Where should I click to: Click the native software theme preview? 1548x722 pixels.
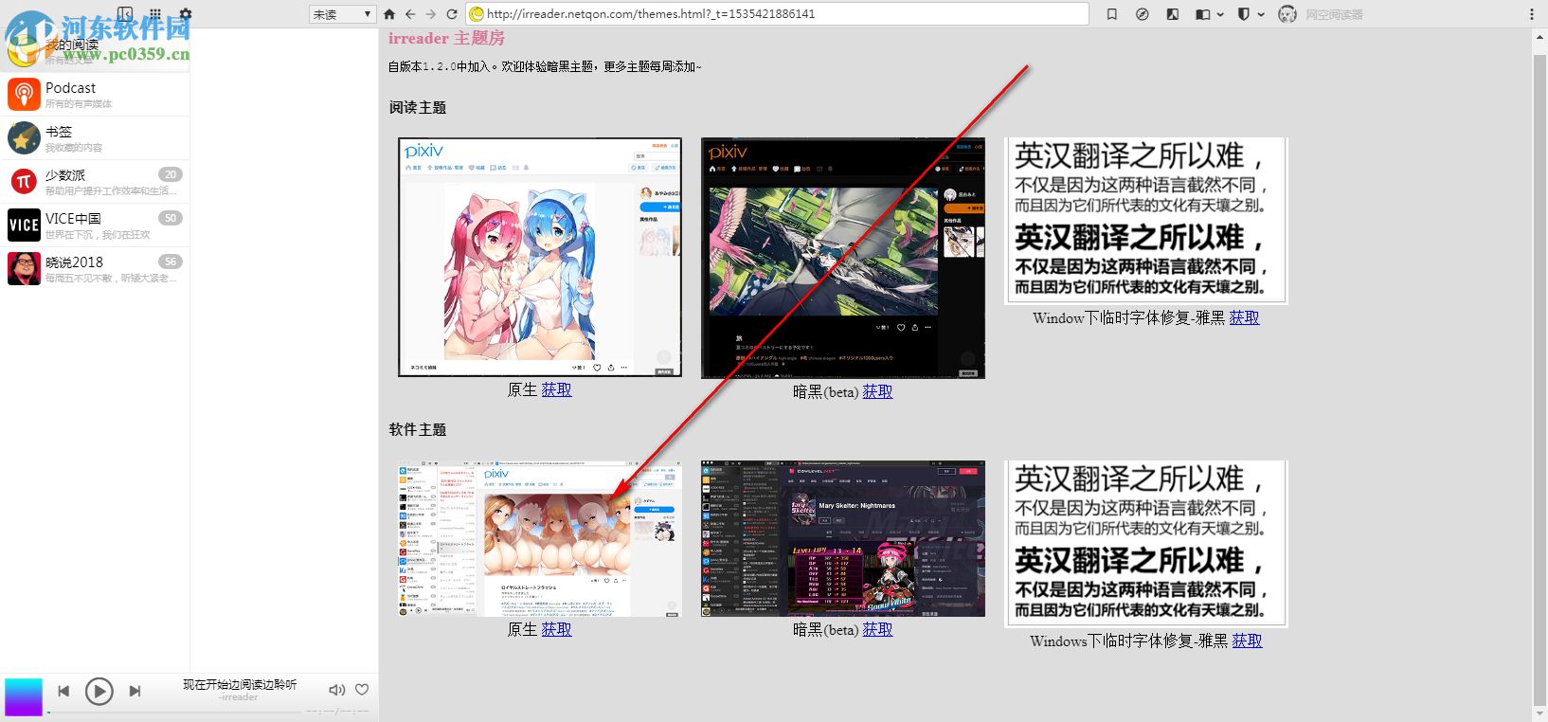point(540,539)
